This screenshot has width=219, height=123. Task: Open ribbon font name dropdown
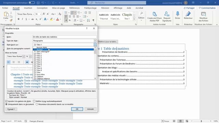(34, 14)
